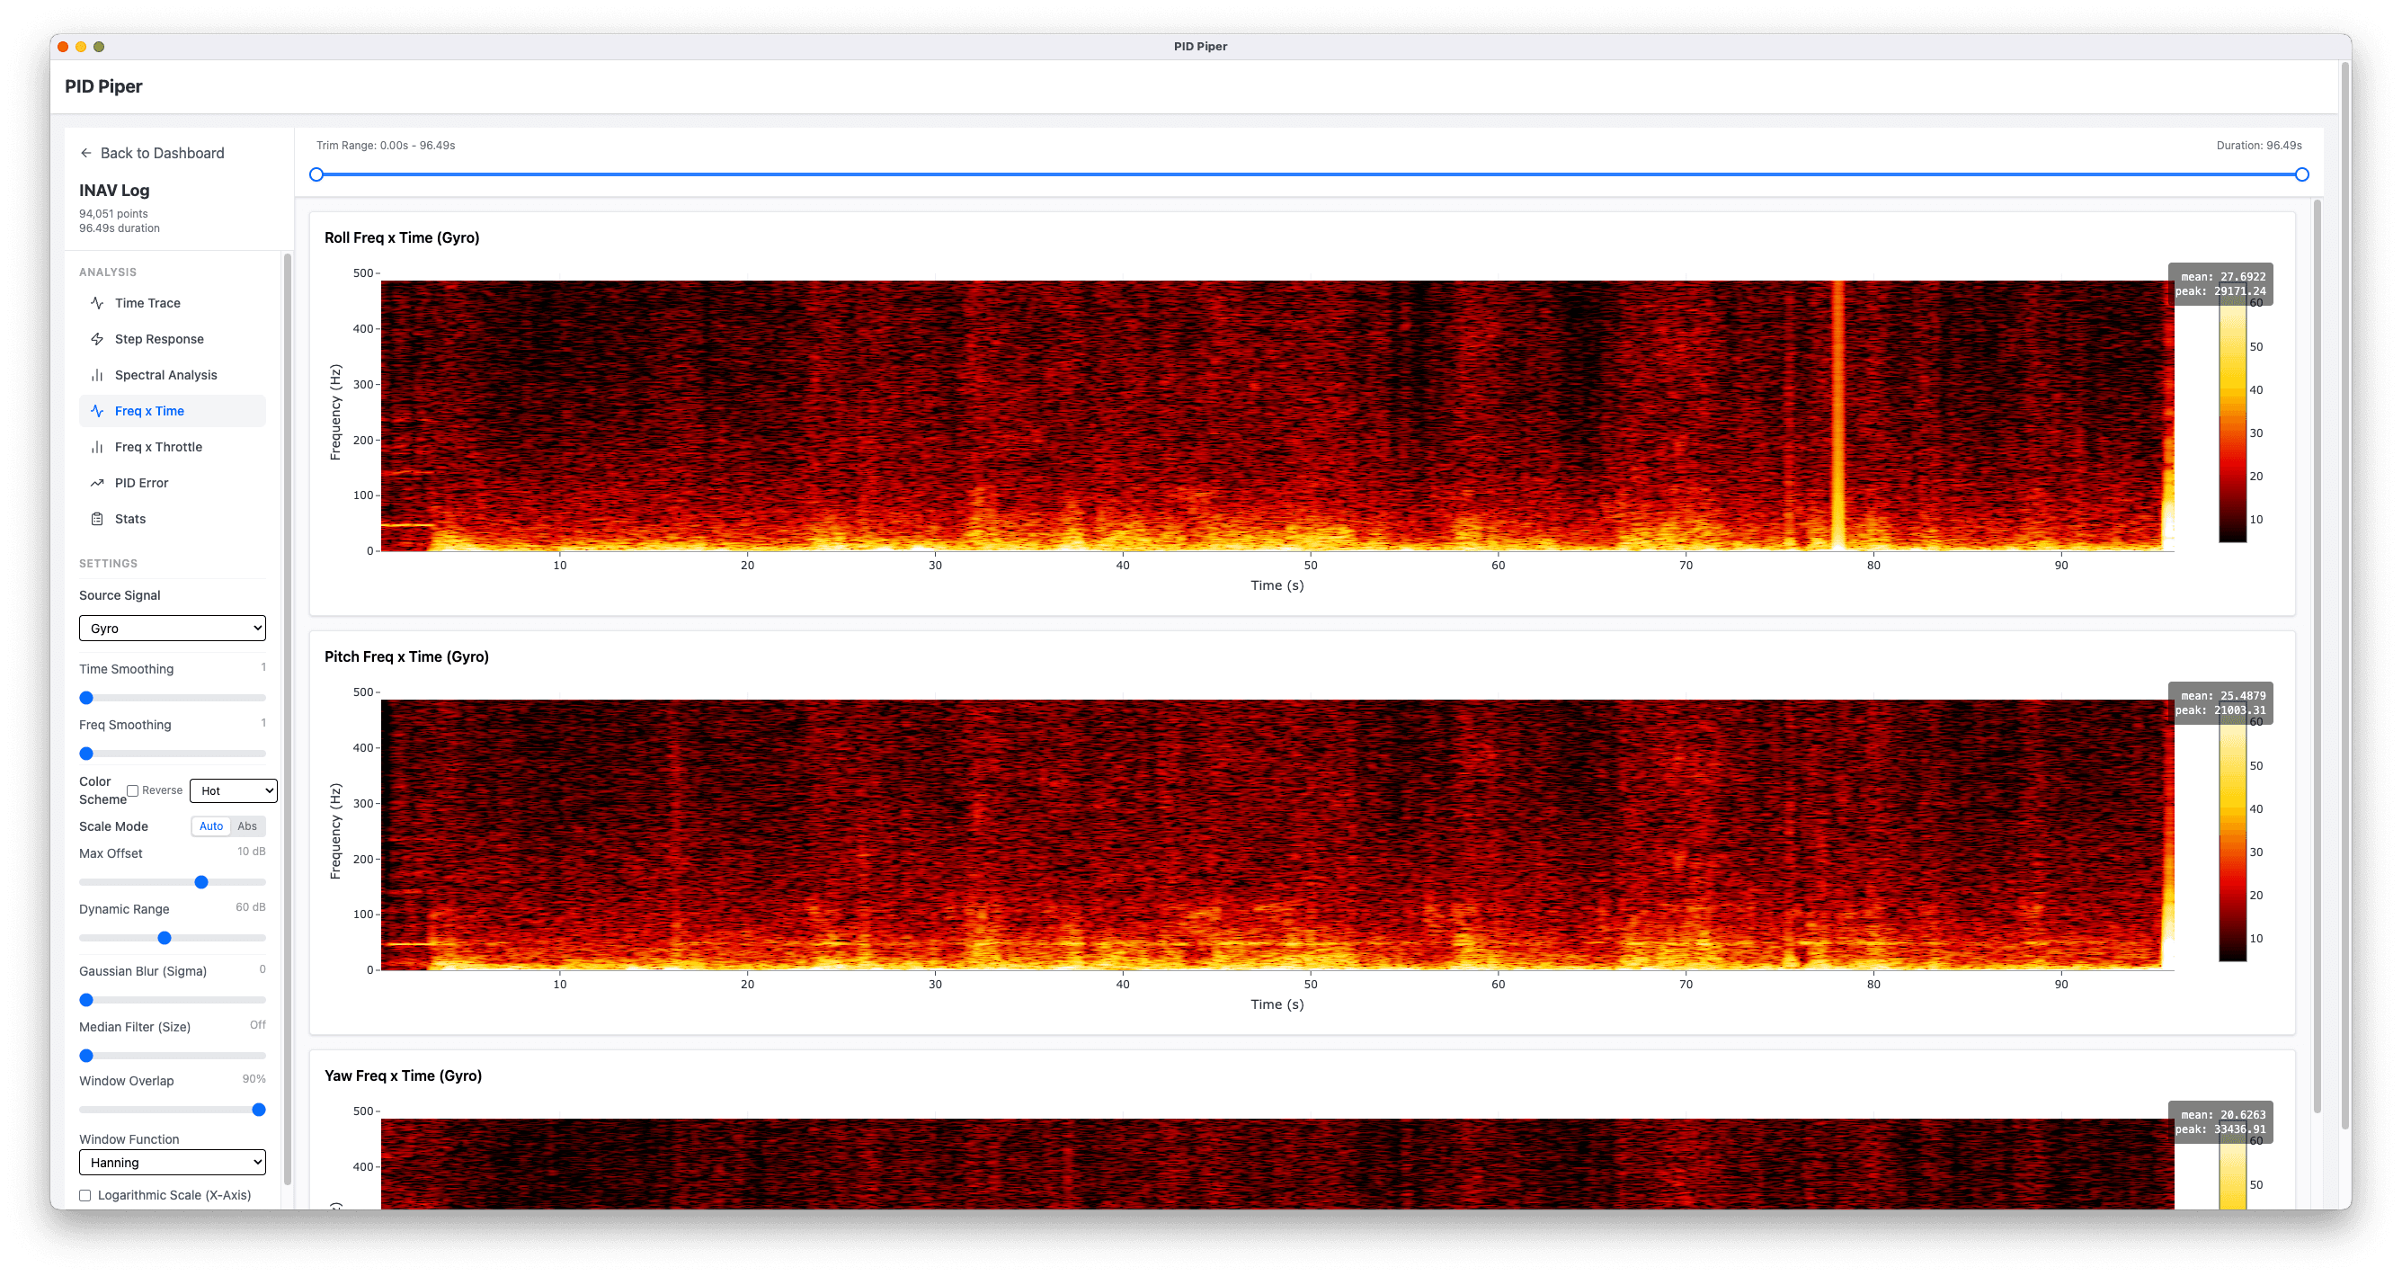Open the Window Function Hanning dropdown
The width and height of the screenshot is (2402, 1276).
pyautogui.click(x=173, y=1162)
